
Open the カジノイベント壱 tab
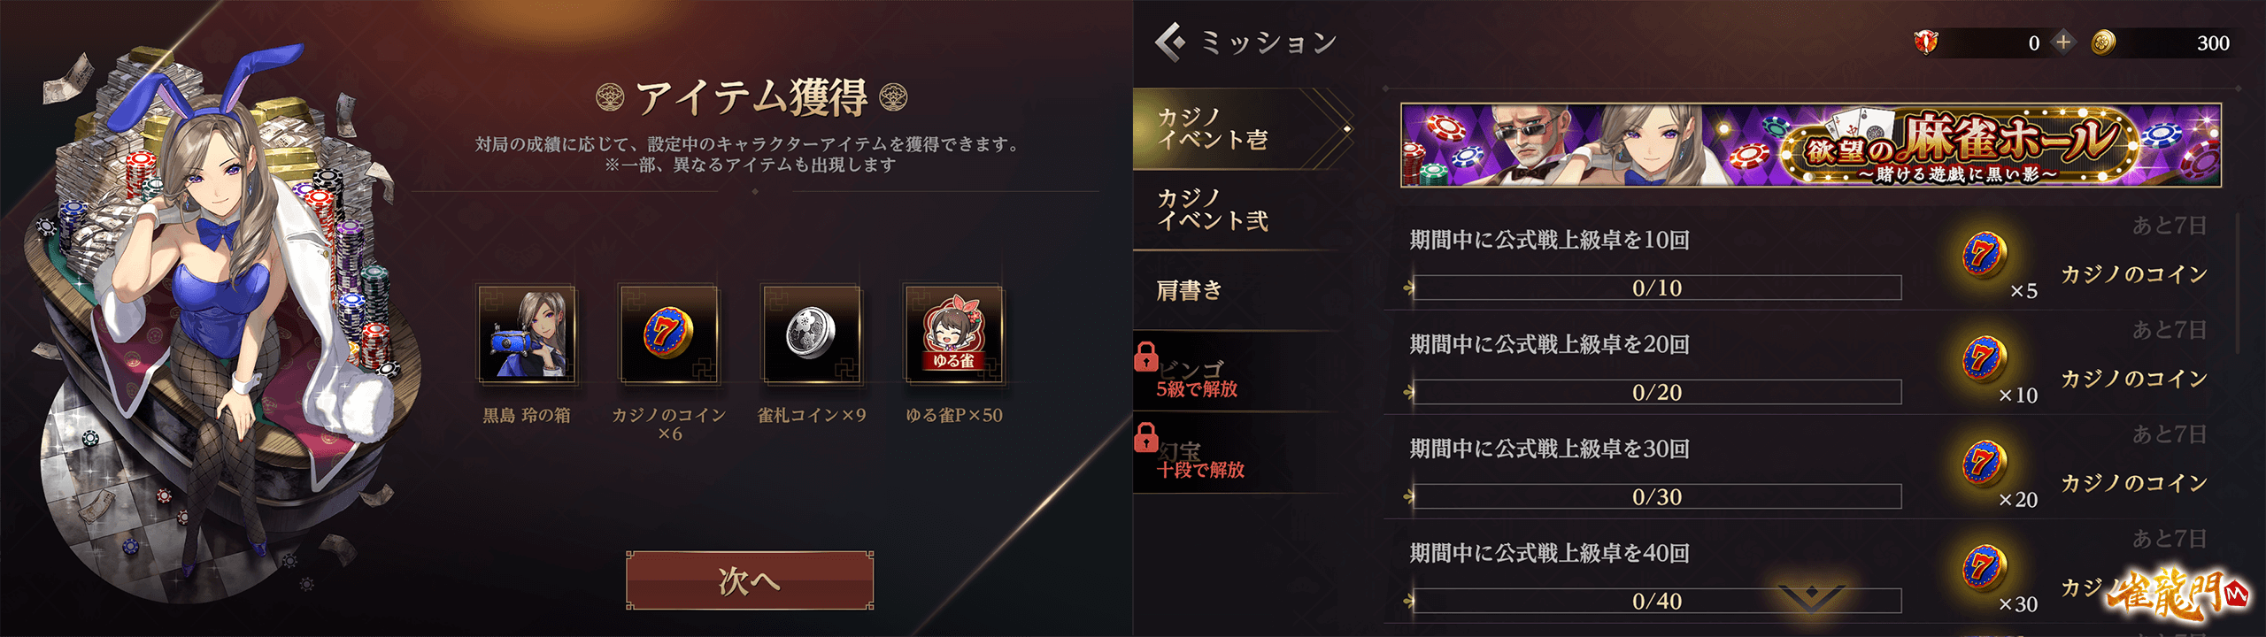pos(1239,128)
